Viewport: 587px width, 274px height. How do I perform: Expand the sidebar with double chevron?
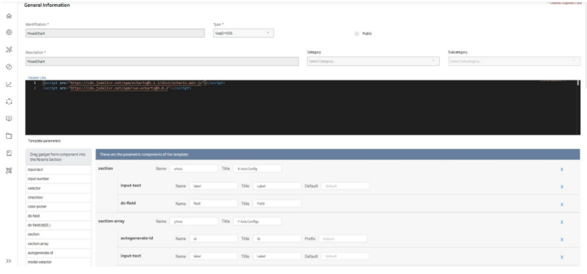(9, 261)
